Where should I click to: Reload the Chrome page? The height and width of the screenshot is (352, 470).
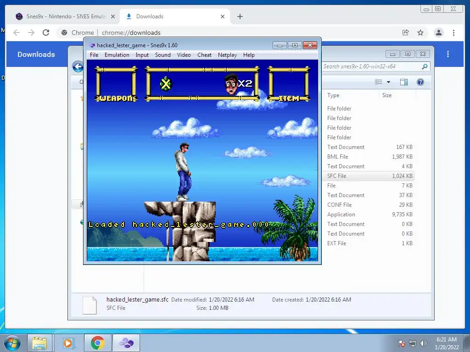click(46, 33)
